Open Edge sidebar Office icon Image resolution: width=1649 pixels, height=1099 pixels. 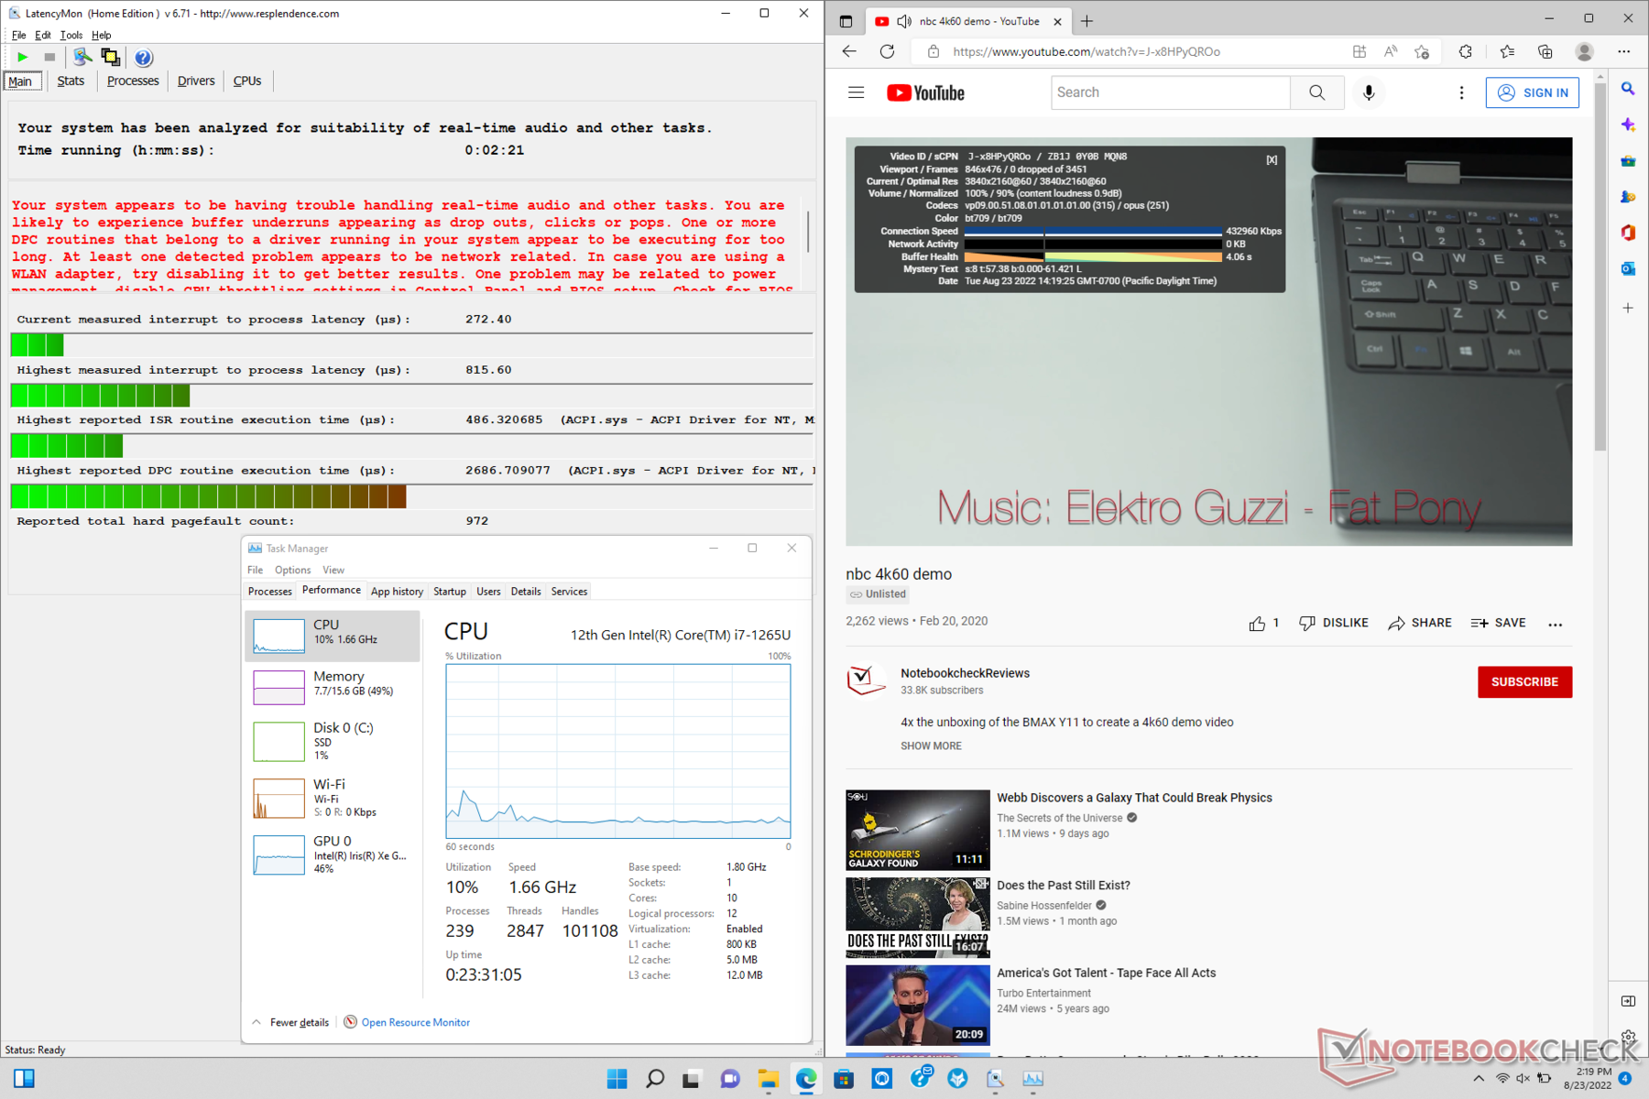1628,233
